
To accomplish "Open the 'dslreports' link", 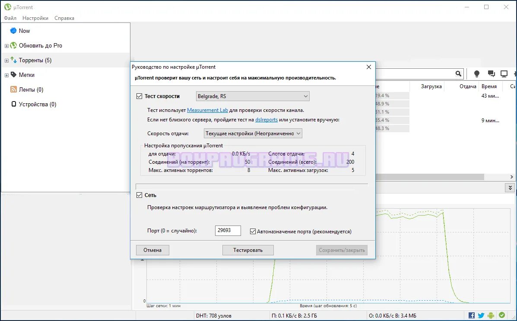I will pos(266,120).
